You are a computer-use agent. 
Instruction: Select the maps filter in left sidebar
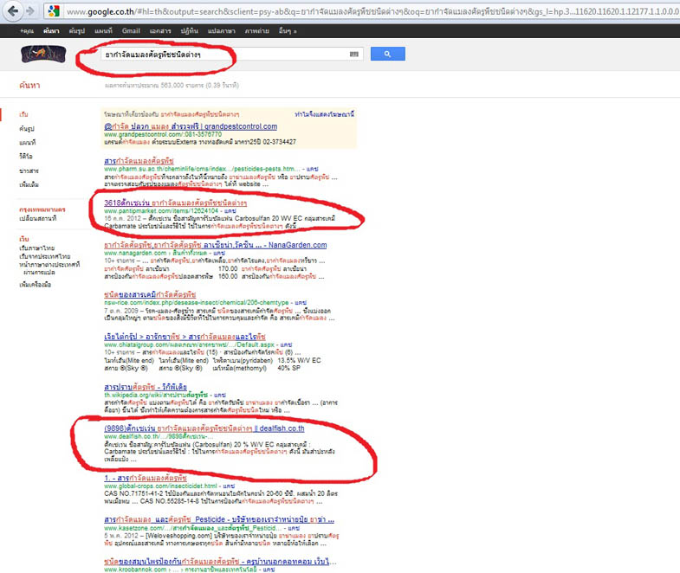pos(27,142)
